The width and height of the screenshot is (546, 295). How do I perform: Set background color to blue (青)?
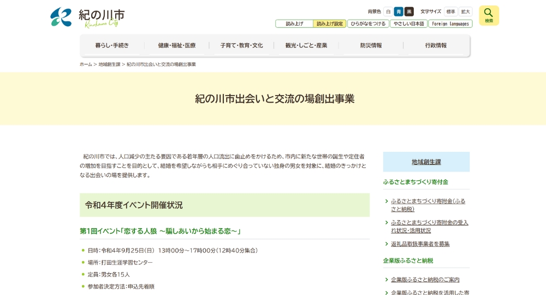point(399,11)
